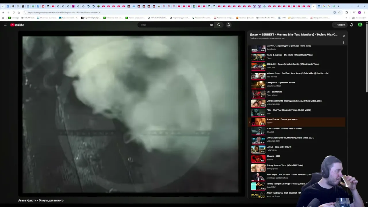Open the Radiooooo.com bookmark

(68, 18)
